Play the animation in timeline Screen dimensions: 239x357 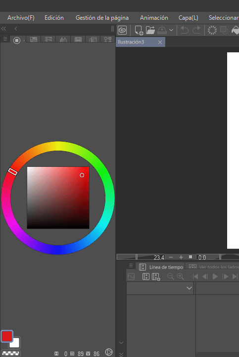(x=215, y=277)
